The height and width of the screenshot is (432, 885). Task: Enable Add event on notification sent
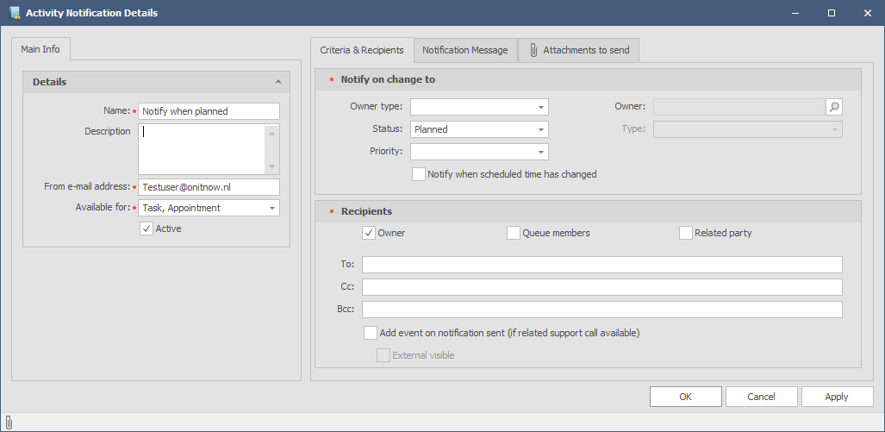click(x=371, y=333)
